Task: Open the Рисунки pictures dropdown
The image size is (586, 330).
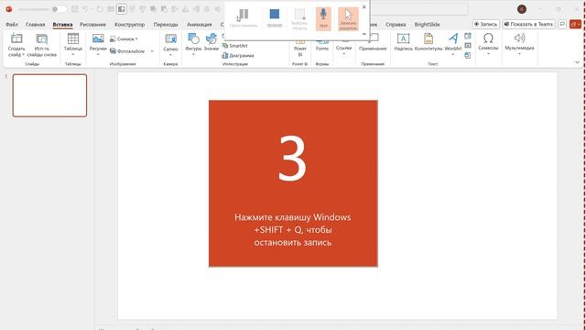Action: (98, 44)
